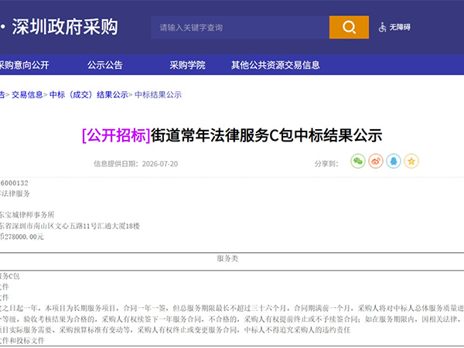The width and height of the screenshot is (464, 348).
Task: Share to Qzone via yellow star icon
Action: coord(411,162)
